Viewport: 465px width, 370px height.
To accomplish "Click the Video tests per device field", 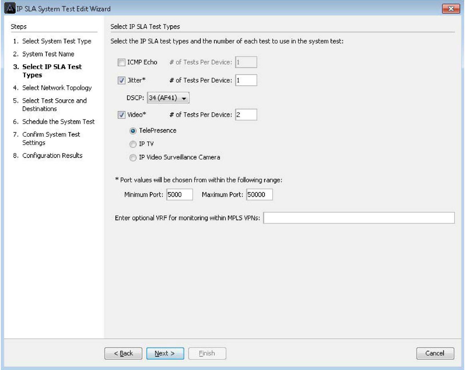I will coord(246,115).
